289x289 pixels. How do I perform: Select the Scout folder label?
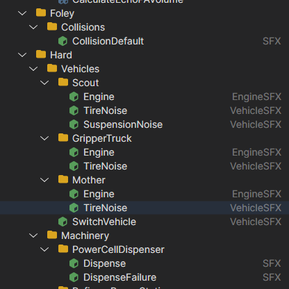coord(85,83)
